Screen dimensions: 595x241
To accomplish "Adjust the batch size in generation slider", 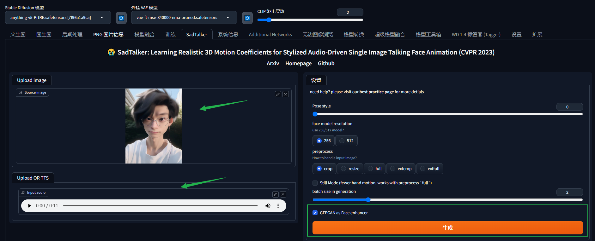I will [447, 200].
